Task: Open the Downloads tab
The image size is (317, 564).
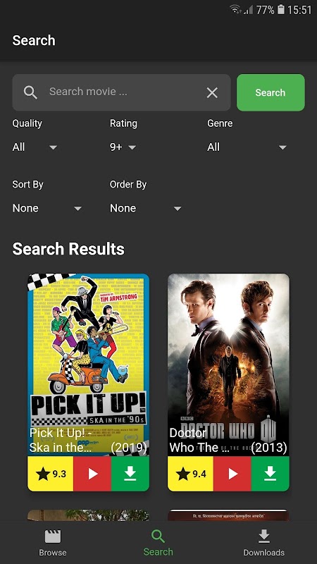Action: coord(263,543)
